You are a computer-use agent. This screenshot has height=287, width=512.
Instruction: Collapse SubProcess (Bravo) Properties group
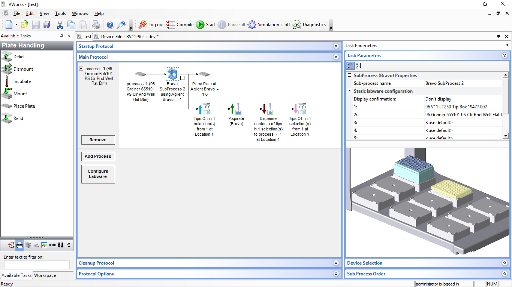click(x=349, y=75)
